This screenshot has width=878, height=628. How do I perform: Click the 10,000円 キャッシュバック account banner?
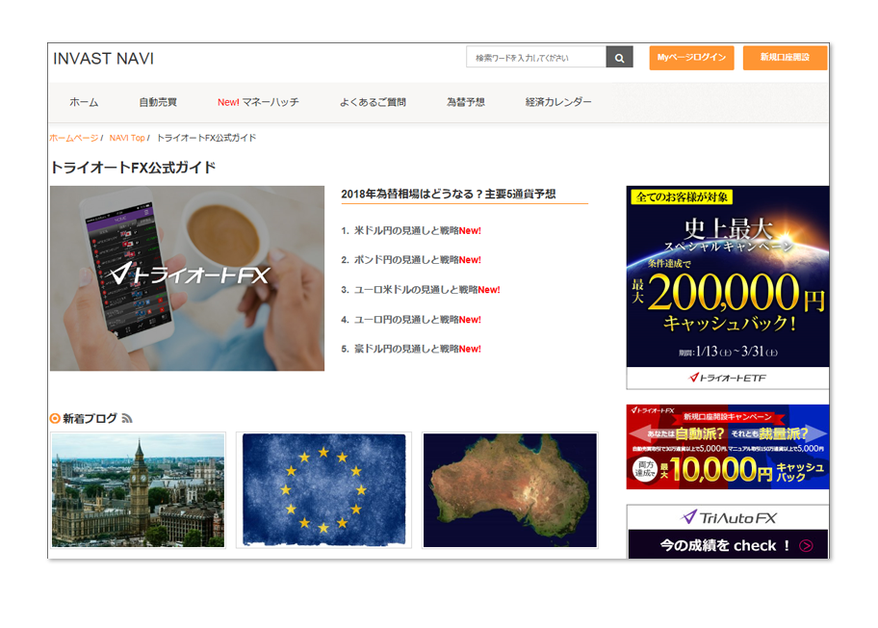click(728, 447)
